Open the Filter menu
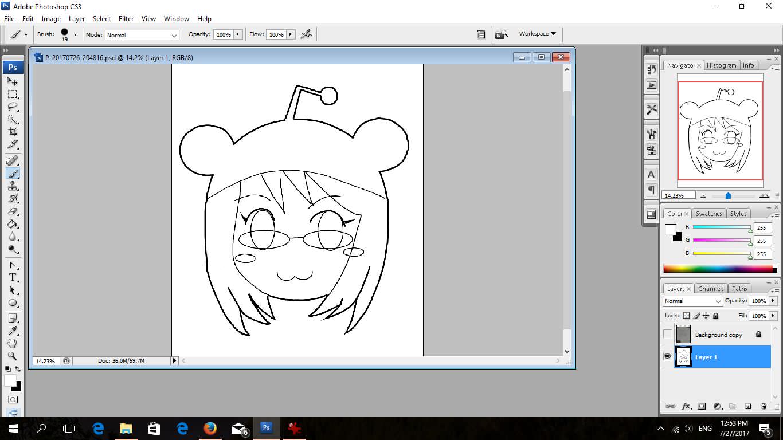The width and height of the screenshot is (783, 440). (x=126, y=19)
